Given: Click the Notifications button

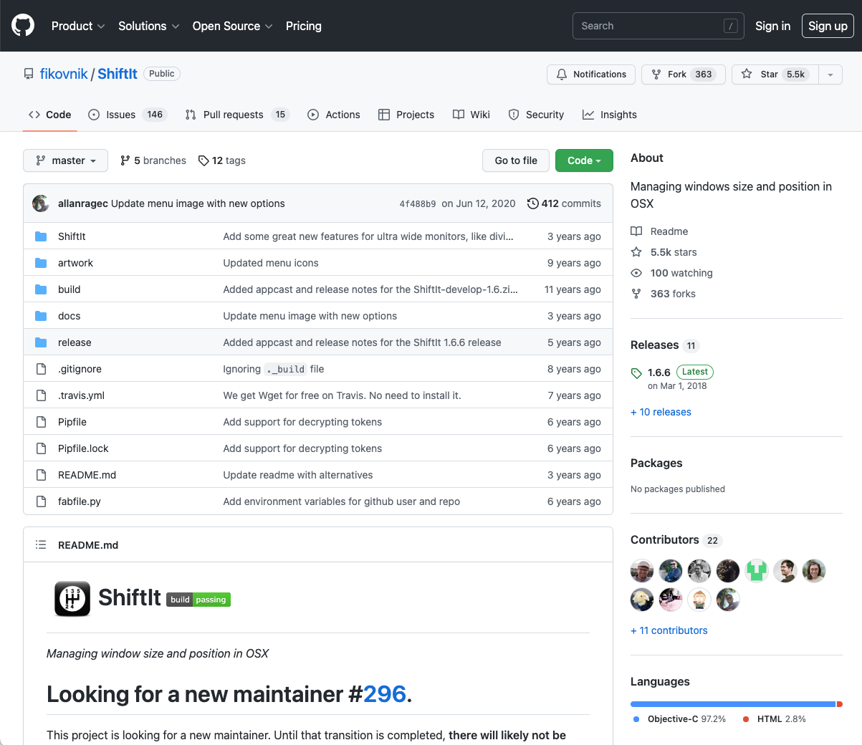Looking at the screenshot, I should pos(591,74).
